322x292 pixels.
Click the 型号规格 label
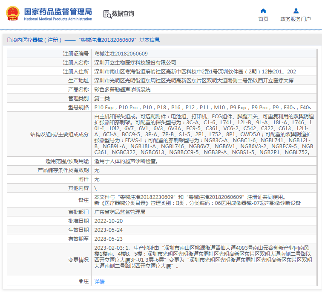[78, 108]
